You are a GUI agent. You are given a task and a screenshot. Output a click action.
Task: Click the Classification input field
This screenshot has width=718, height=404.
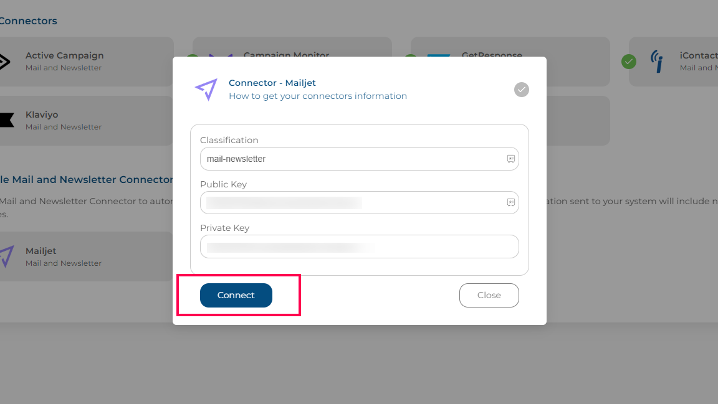360,159
